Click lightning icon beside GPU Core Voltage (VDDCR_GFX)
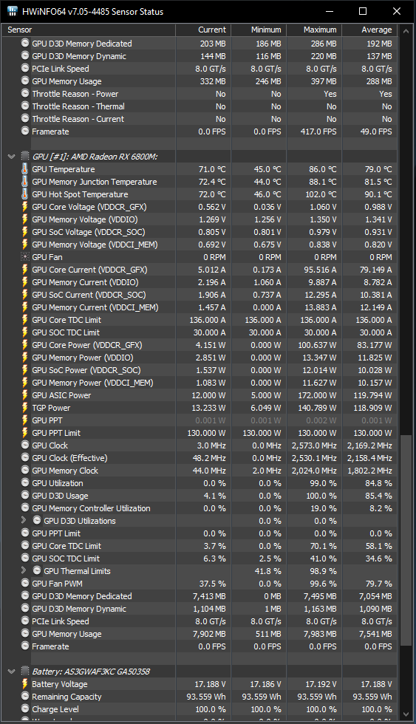Screen dimensions: 416x724 [25, 206]
